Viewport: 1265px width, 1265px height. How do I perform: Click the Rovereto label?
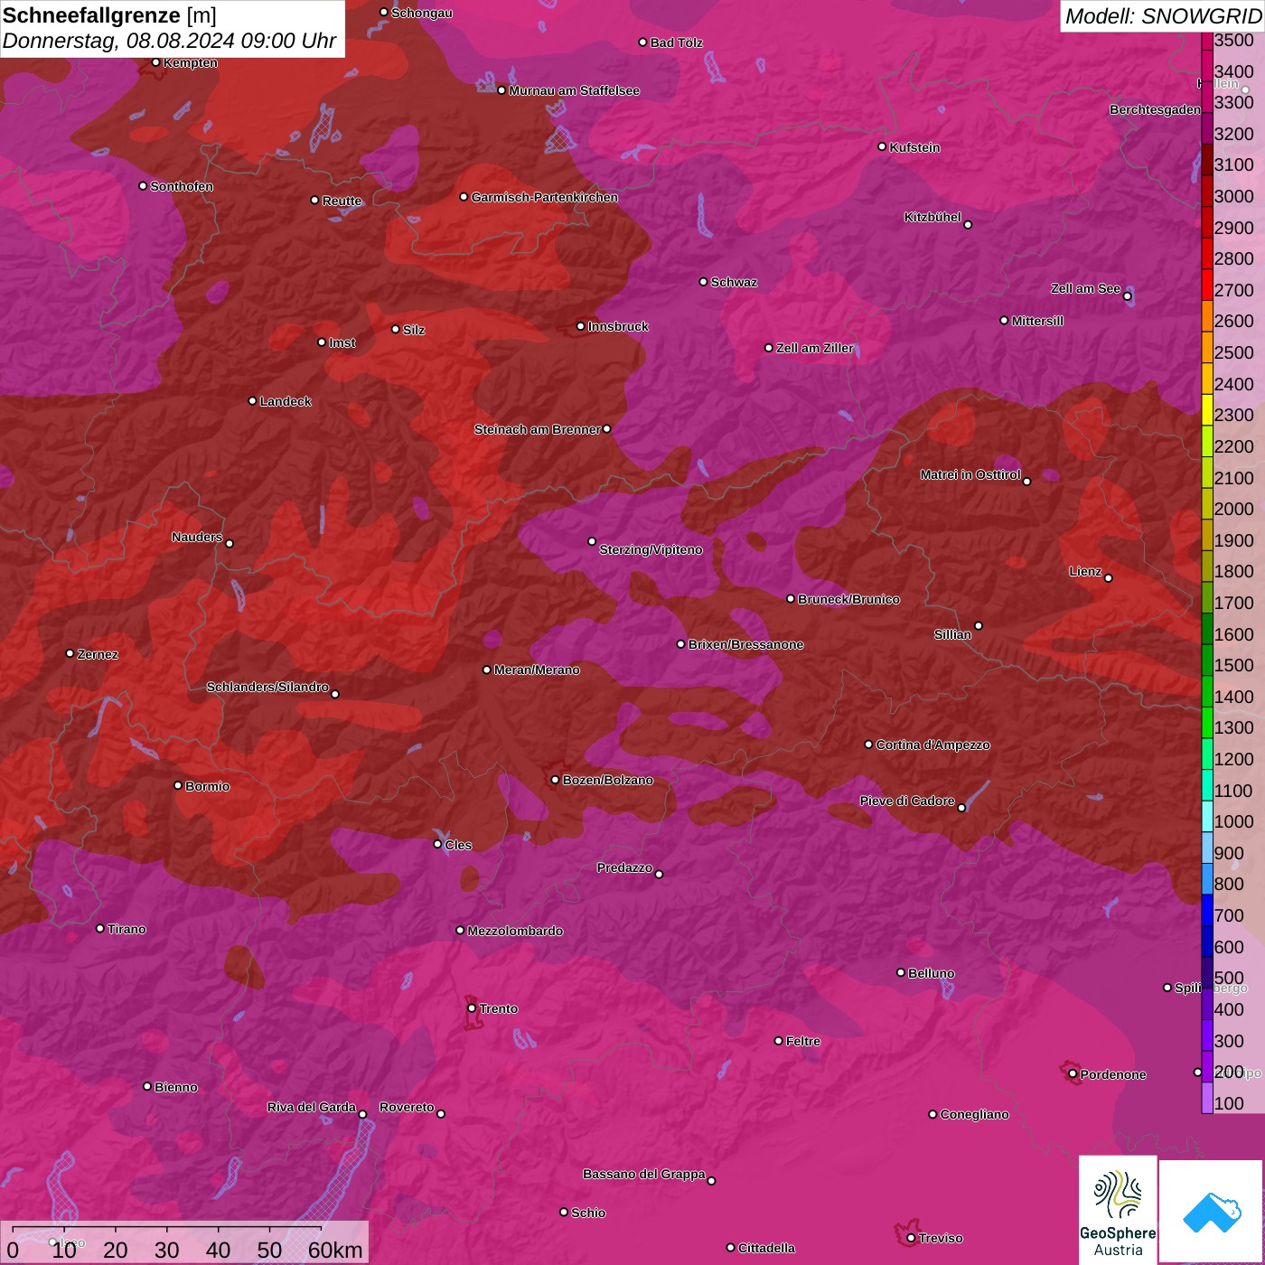pyautogui.click(x=407, y=1107)
